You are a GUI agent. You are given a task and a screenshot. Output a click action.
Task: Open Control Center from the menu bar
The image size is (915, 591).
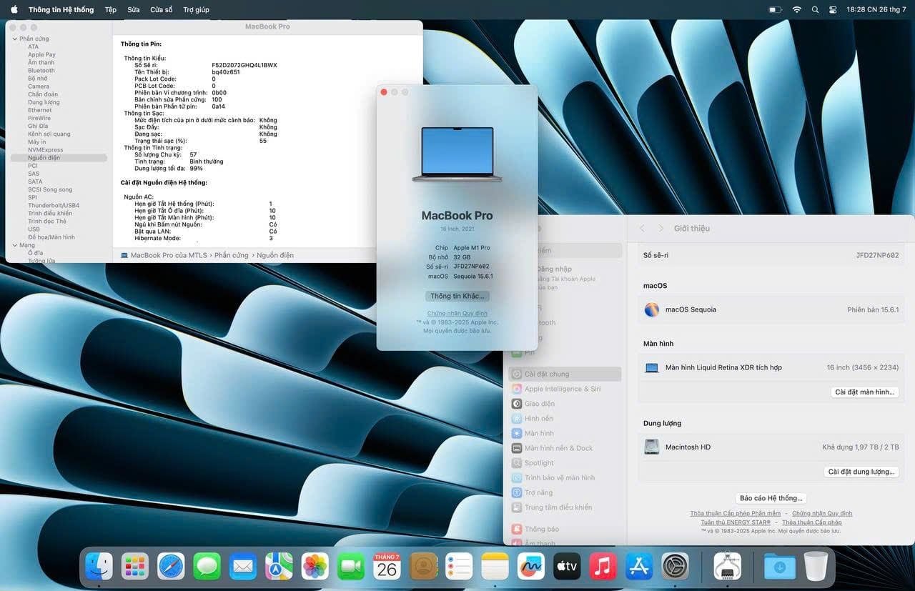tap(833, 9)
